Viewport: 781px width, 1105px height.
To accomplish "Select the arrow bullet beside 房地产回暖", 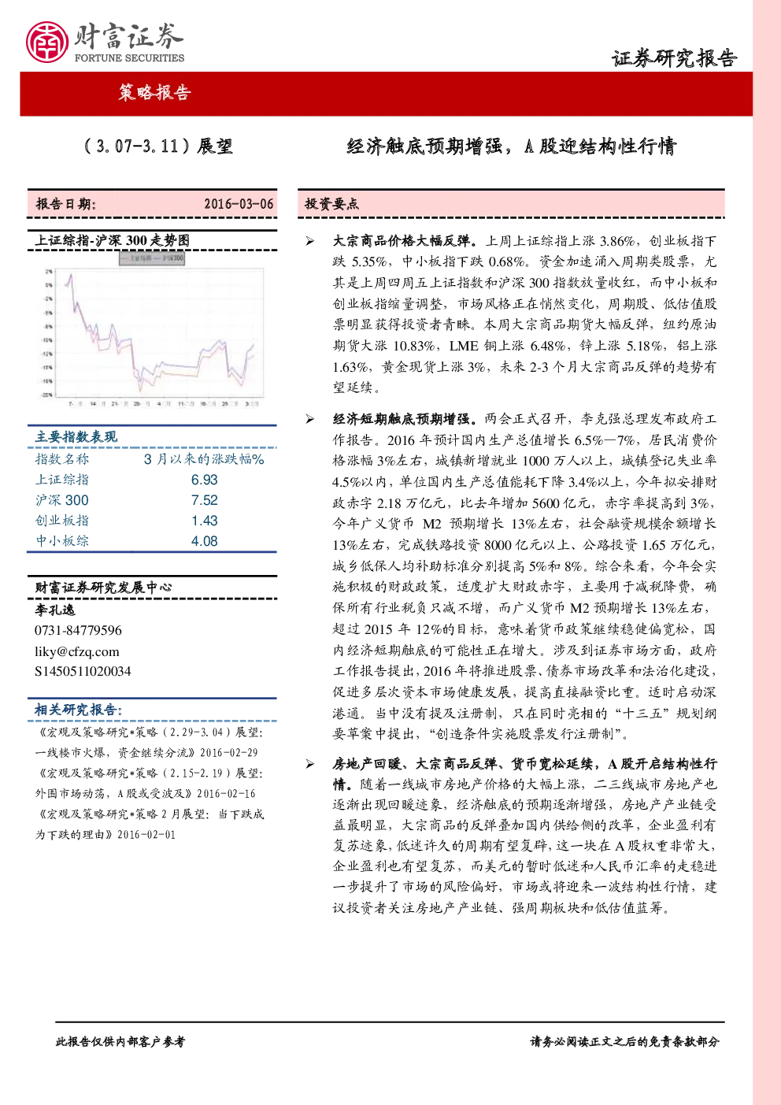I will (310, 764).
